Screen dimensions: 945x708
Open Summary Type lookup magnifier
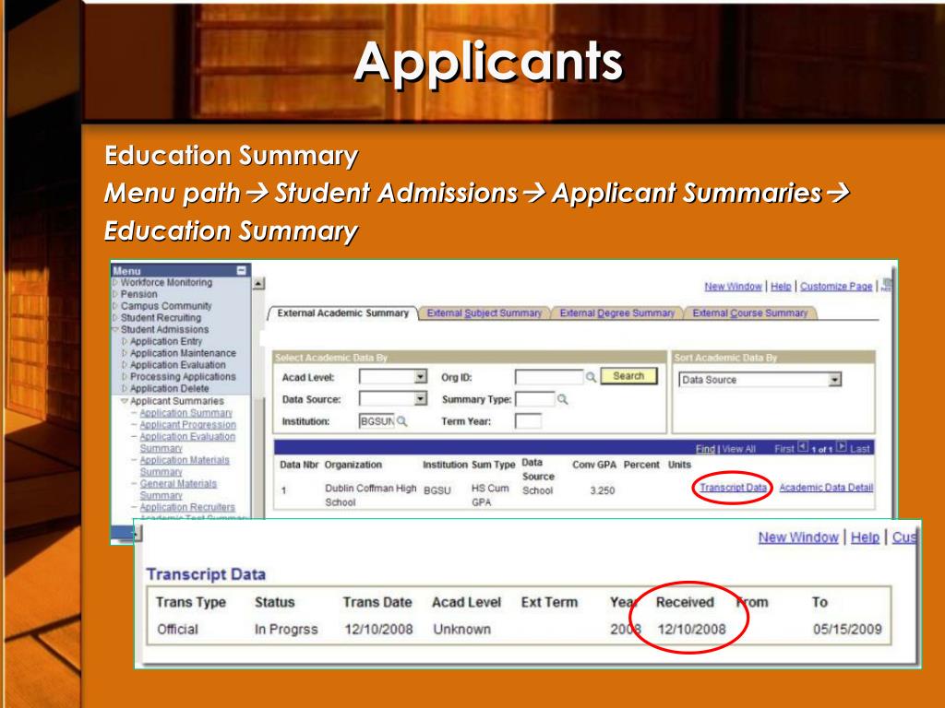pos(562,399)
